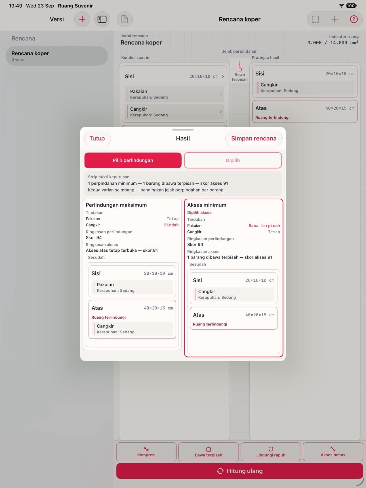
Task: Click the sheet drag handle grabber
Action: click(183, 130)
